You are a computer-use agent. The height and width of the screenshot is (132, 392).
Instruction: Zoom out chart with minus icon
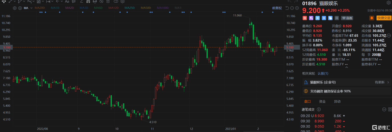click(292, 8)
